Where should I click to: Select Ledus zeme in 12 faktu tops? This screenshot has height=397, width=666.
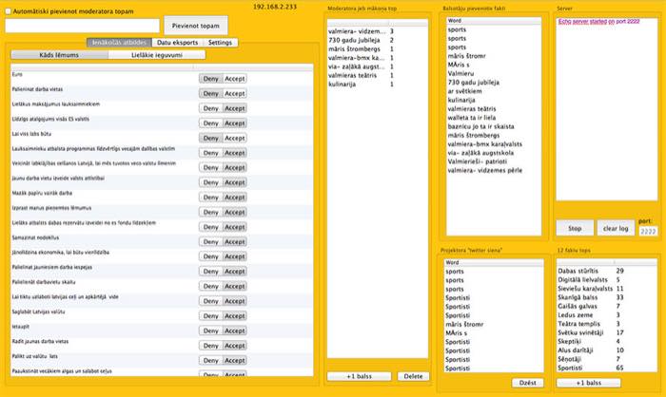pos(607,315)
